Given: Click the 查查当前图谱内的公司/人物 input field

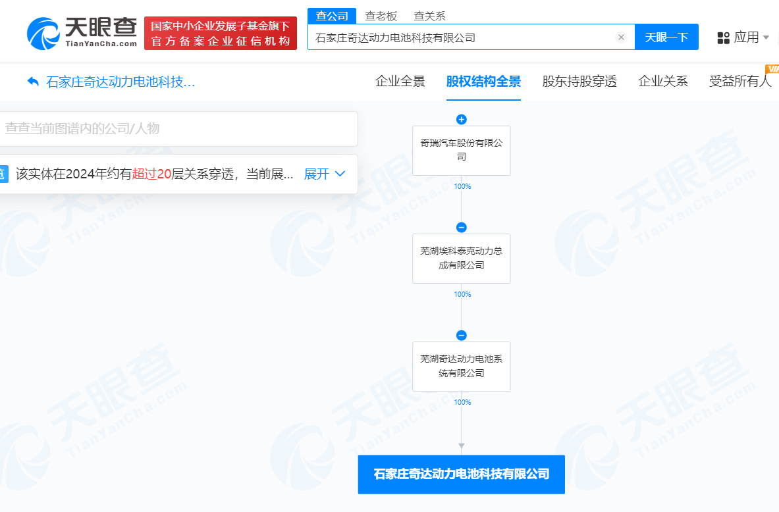Looking at the screenshot, I should coord(178,129).
